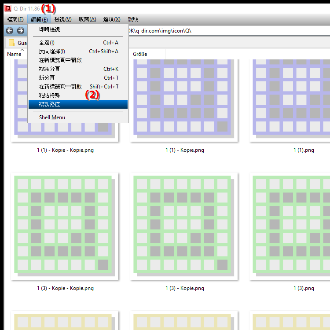Viewport: 330px width, 330px height.
Task: Open the 檔案(F) menu
Action: [x=15, y=19]
